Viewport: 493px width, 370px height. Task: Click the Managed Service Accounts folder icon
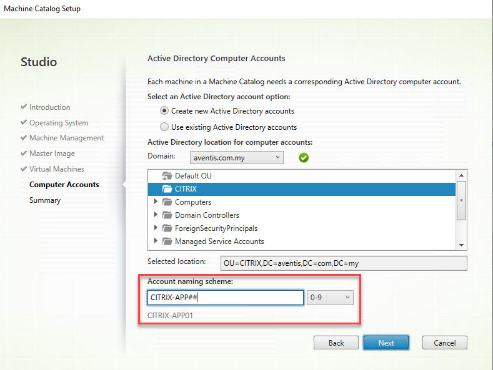[167, 241]
